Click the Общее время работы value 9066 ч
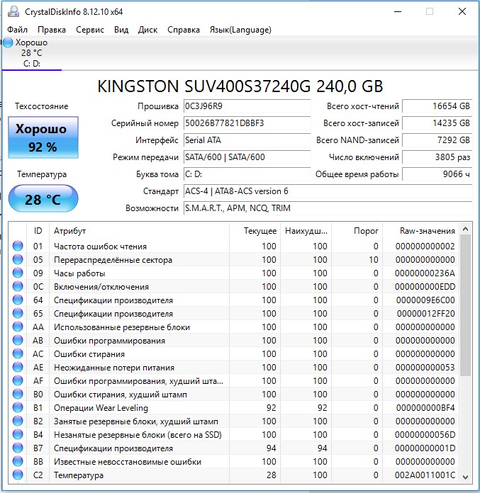The height and width of the screenshot is (493, 480). click(437, 174)
